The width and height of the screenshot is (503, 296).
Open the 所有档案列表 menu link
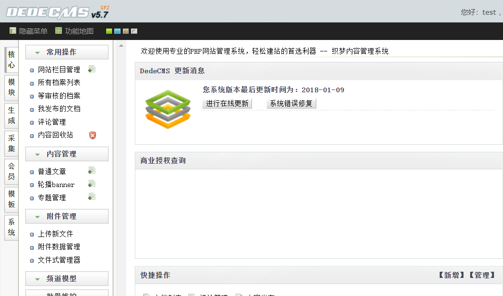tap(59, 83)
